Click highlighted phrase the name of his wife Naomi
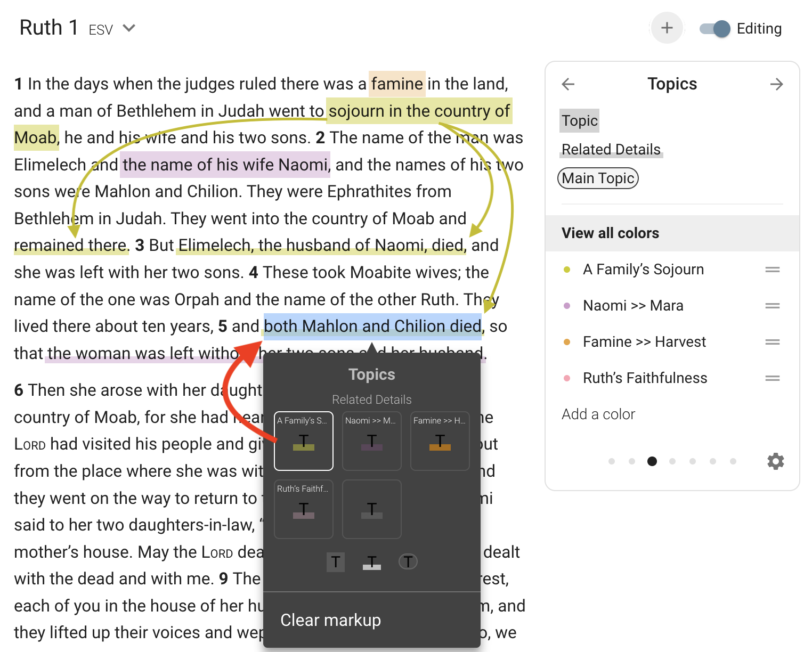The image size is (812, 652). point(225,165)
